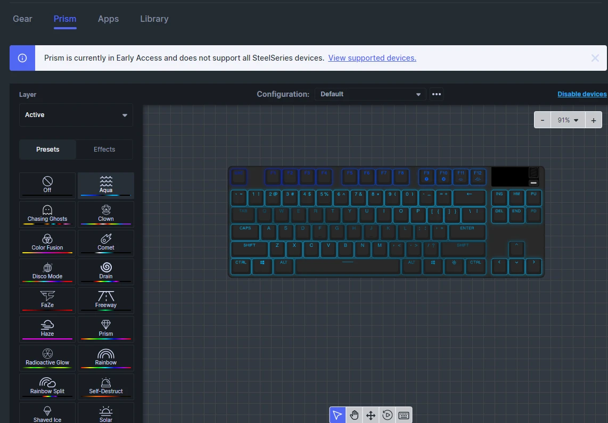Screen dimensions: 608x423
Task: Select the CAPS key on keyboard preview
Action: pos(245,232)
